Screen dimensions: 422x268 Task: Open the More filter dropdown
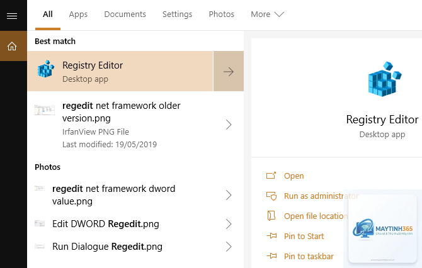(x=267, y=14)
